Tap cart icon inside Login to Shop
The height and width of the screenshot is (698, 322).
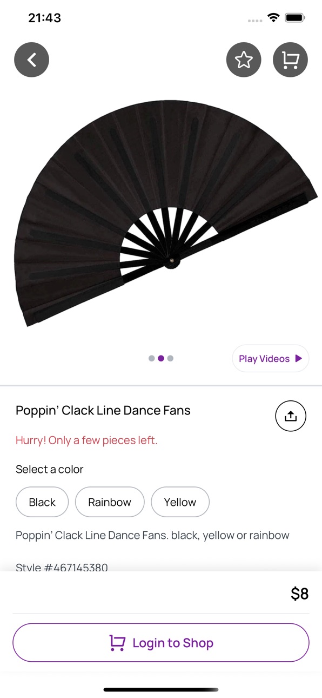[117, 643]
